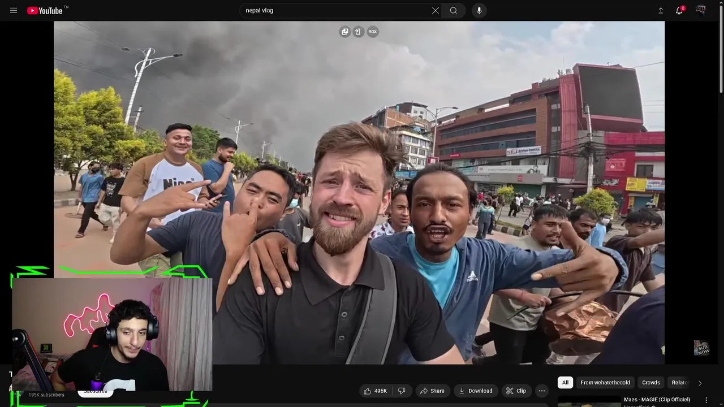
Task: Click the pop-out picture-in-picture overlay icon
Action: tap(344, 32)
